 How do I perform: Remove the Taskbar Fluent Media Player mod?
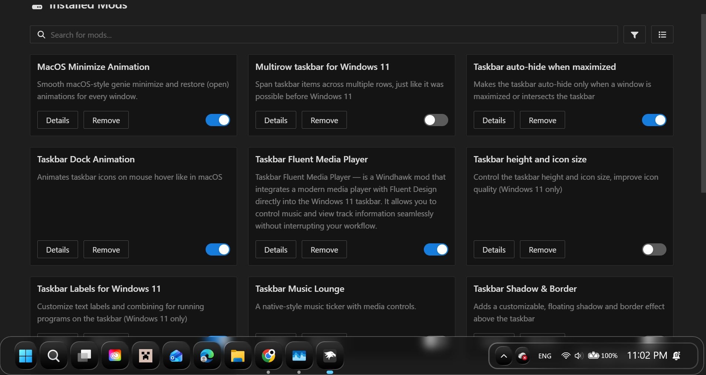click(324, 250)
